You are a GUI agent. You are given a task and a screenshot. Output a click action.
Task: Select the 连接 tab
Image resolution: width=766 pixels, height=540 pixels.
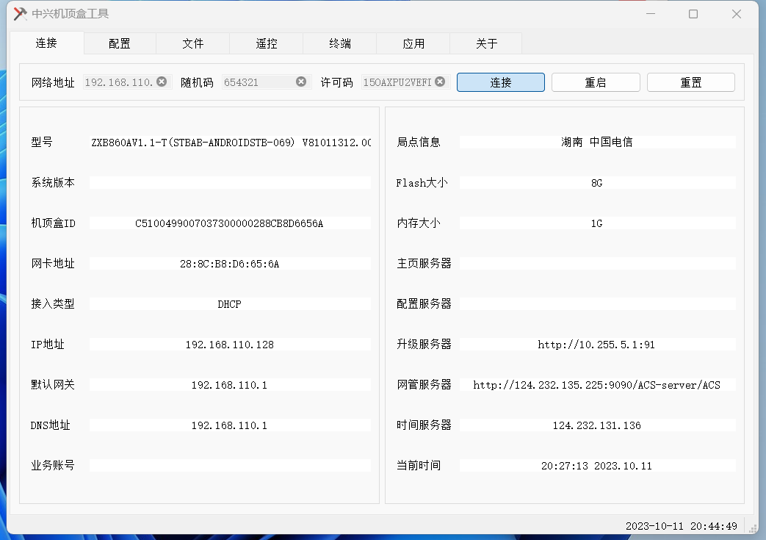pos(46,43)
